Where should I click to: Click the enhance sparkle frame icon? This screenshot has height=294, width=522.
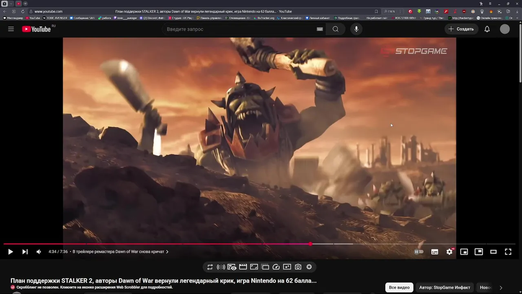[287, 267]
